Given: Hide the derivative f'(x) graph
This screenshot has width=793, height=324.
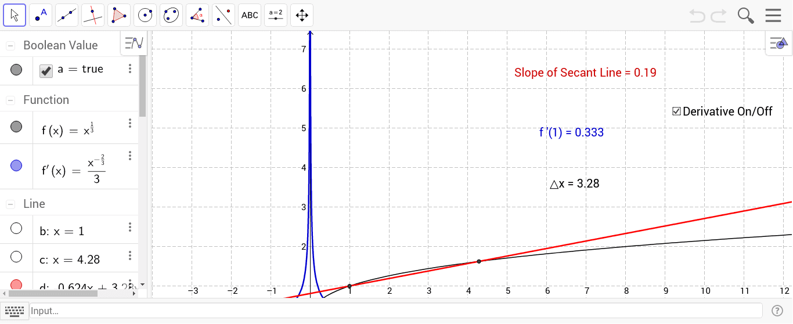Looking at the screenshot, I should 16,166.
